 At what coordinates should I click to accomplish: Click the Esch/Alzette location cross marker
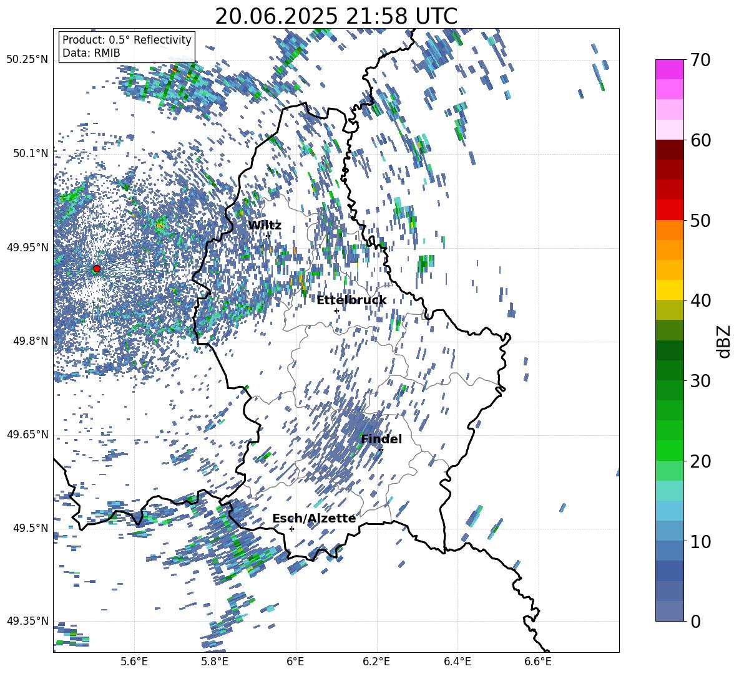tap(291, 529)
